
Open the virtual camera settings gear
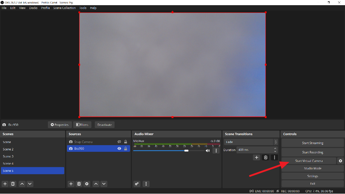(340, 161)
